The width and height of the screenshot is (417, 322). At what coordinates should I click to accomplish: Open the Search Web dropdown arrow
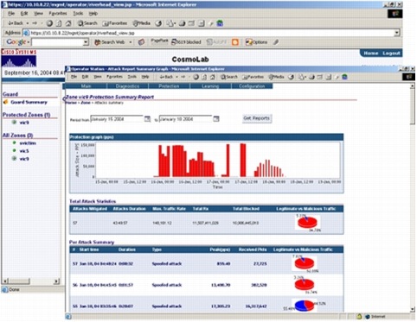coord(131,42)
